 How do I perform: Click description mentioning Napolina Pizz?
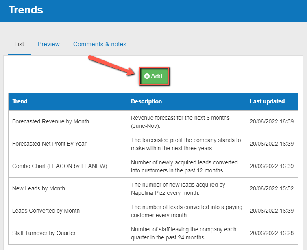[x=178, y=189]
